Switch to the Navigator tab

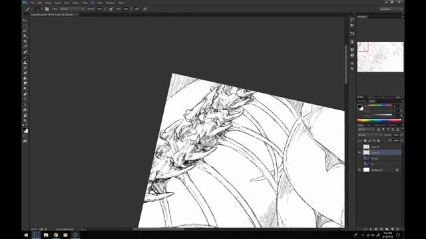(362, 17)
